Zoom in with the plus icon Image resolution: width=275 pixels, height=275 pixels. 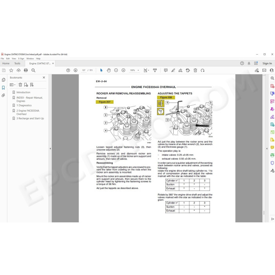tap(123, 70)
